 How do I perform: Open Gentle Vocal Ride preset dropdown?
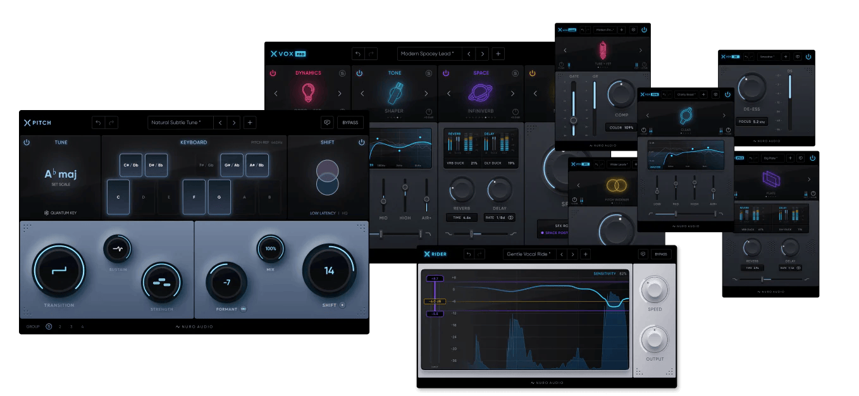[x=530, y=254]
